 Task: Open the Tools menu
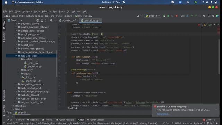61,11
